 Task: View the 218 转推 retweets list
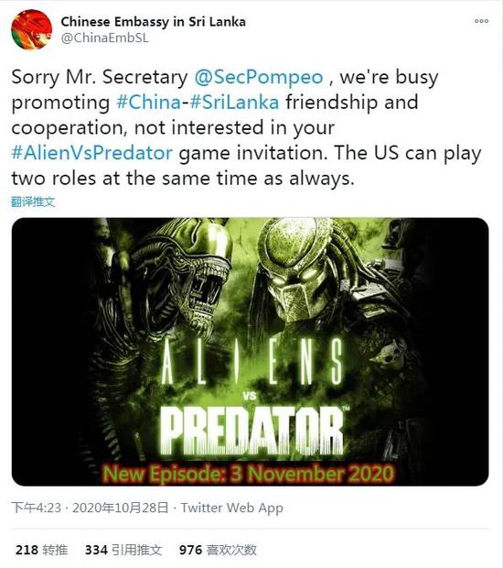[x=41, y=550]
